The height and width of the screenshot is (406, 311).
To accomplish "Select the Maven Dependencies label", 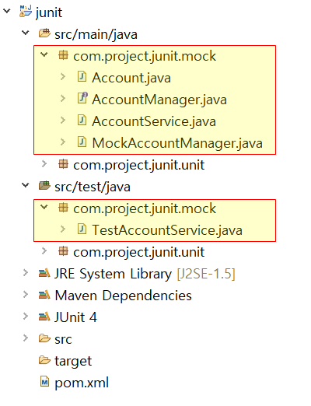I will [x=123, y=296].
